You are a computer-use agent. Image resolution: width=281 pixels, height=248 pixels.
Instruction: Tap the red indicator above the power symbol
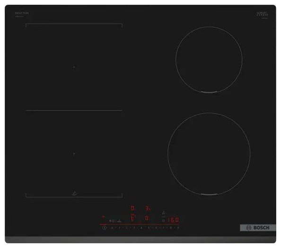pos(103,217)
